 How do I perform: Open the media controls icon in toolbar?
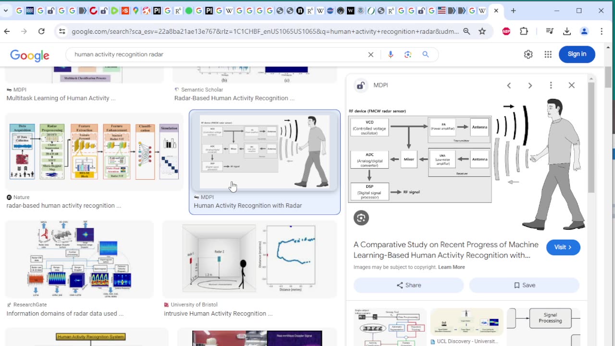550,31
